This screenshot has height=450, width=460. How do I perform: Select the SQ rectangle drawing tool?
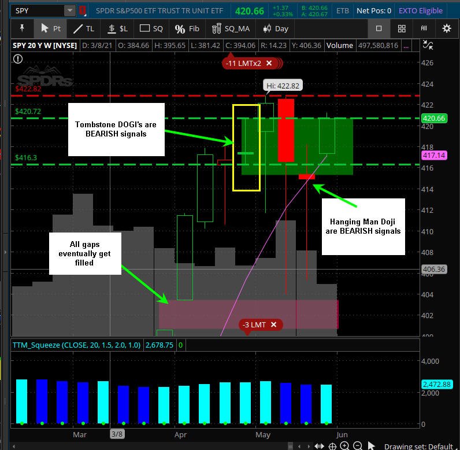pyautogui.click(x=151, y=28)
